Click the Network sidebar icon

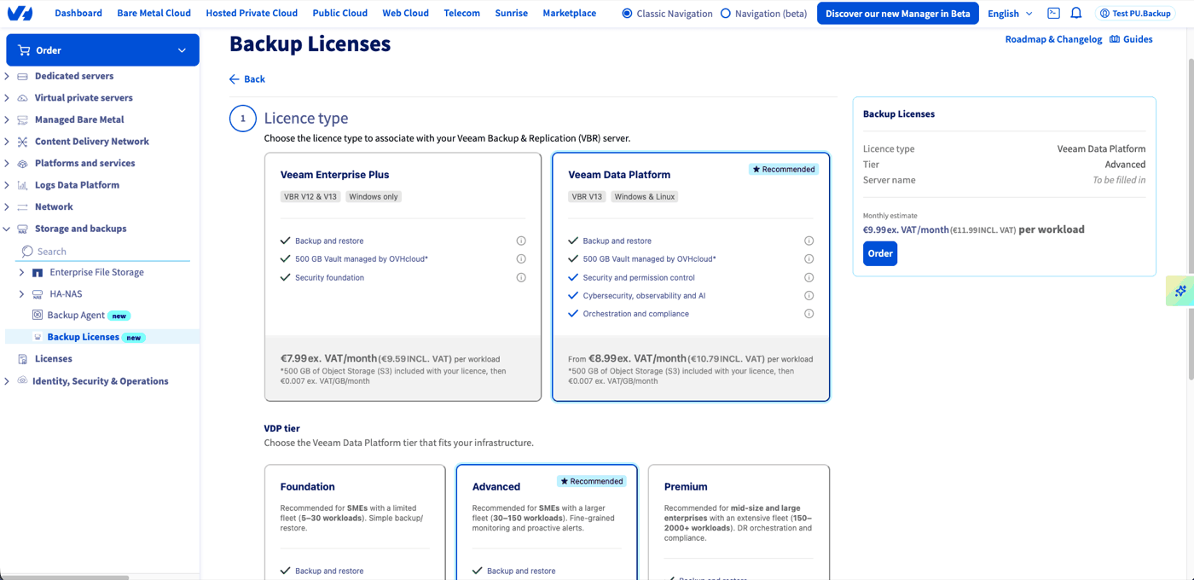click(x=23, y=206)
